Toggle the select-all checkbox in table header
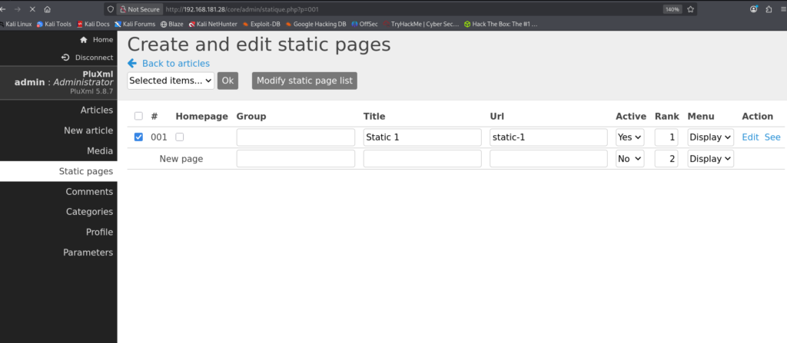 (x=138, y=116)
